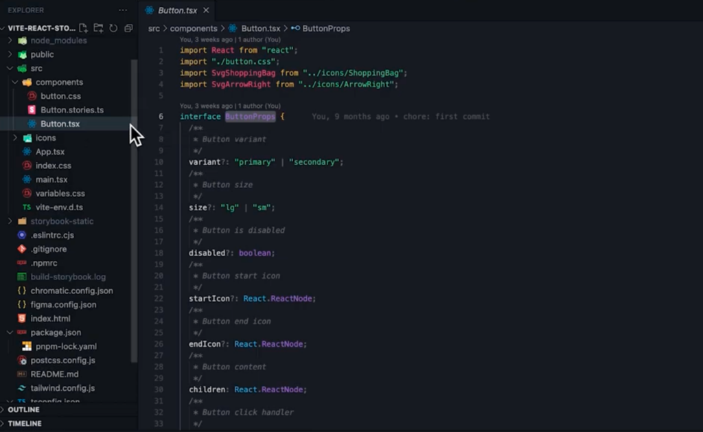
Task: Open index.html file
Action: [x=50, y=319]
